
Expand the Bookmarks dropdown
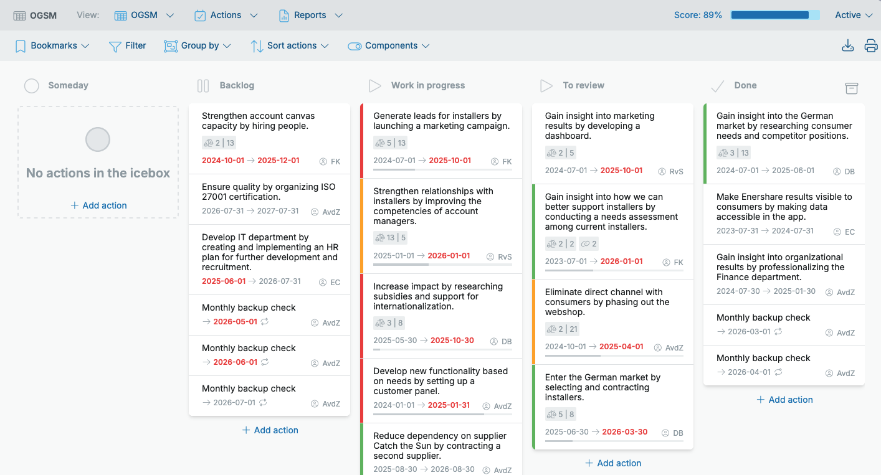click(52, 45)
